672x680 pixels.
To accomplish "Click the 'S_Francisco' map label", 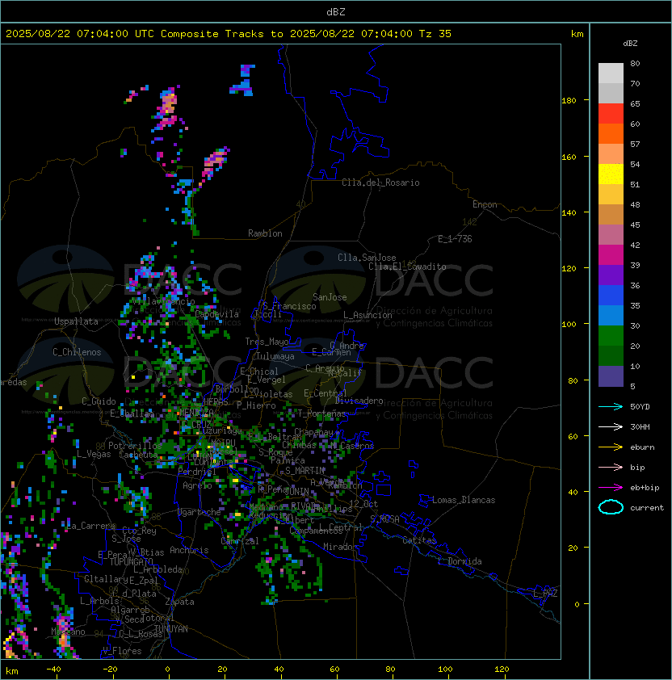I will (x=289, y=306).
